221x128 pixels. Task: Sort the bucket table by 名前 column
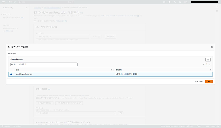pos(111,70)
